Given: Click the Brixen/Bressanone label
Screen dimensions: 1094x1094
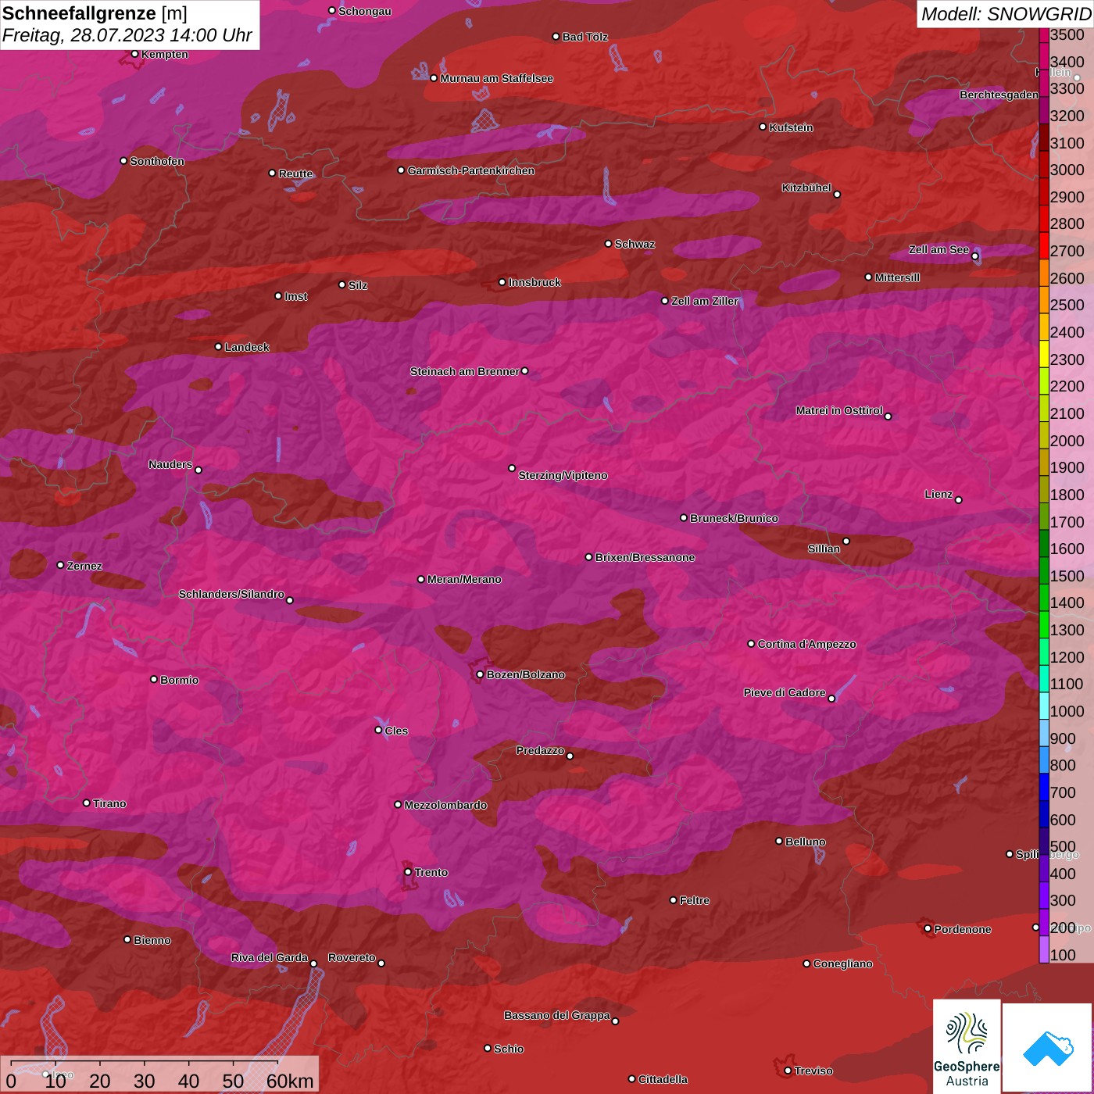Looking at the screenshot, I should (x=645, y=557).
